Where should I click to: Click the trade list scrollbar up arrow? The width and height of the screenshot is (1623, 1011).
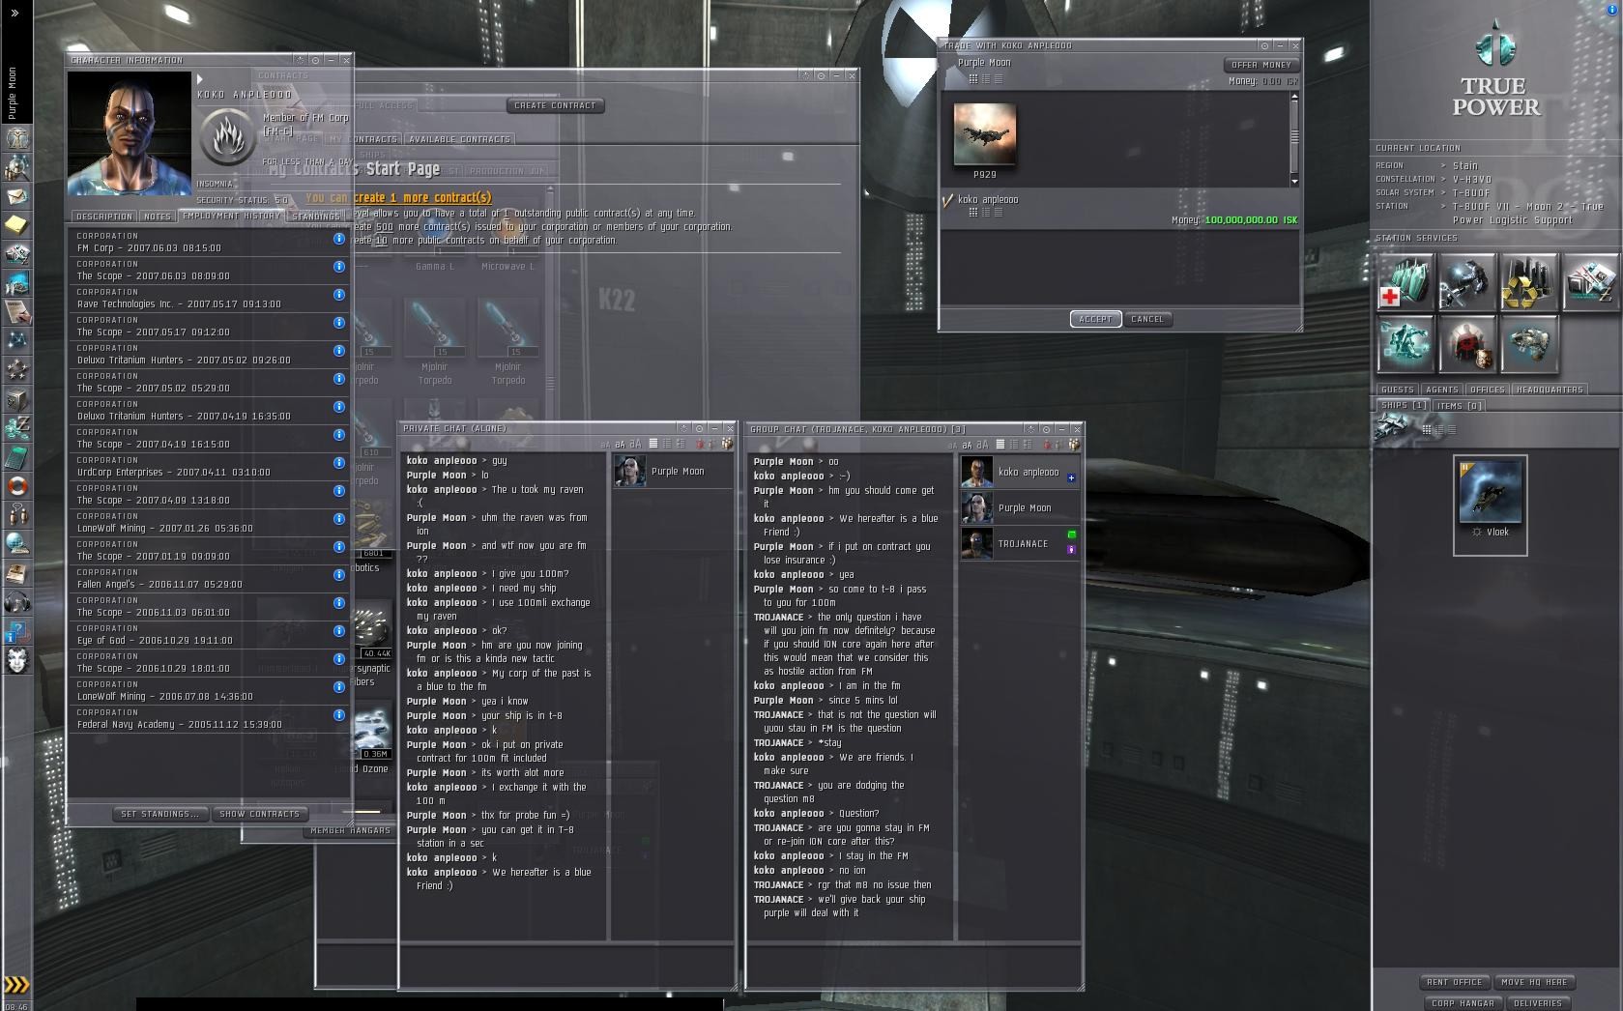pos(1294,97)
